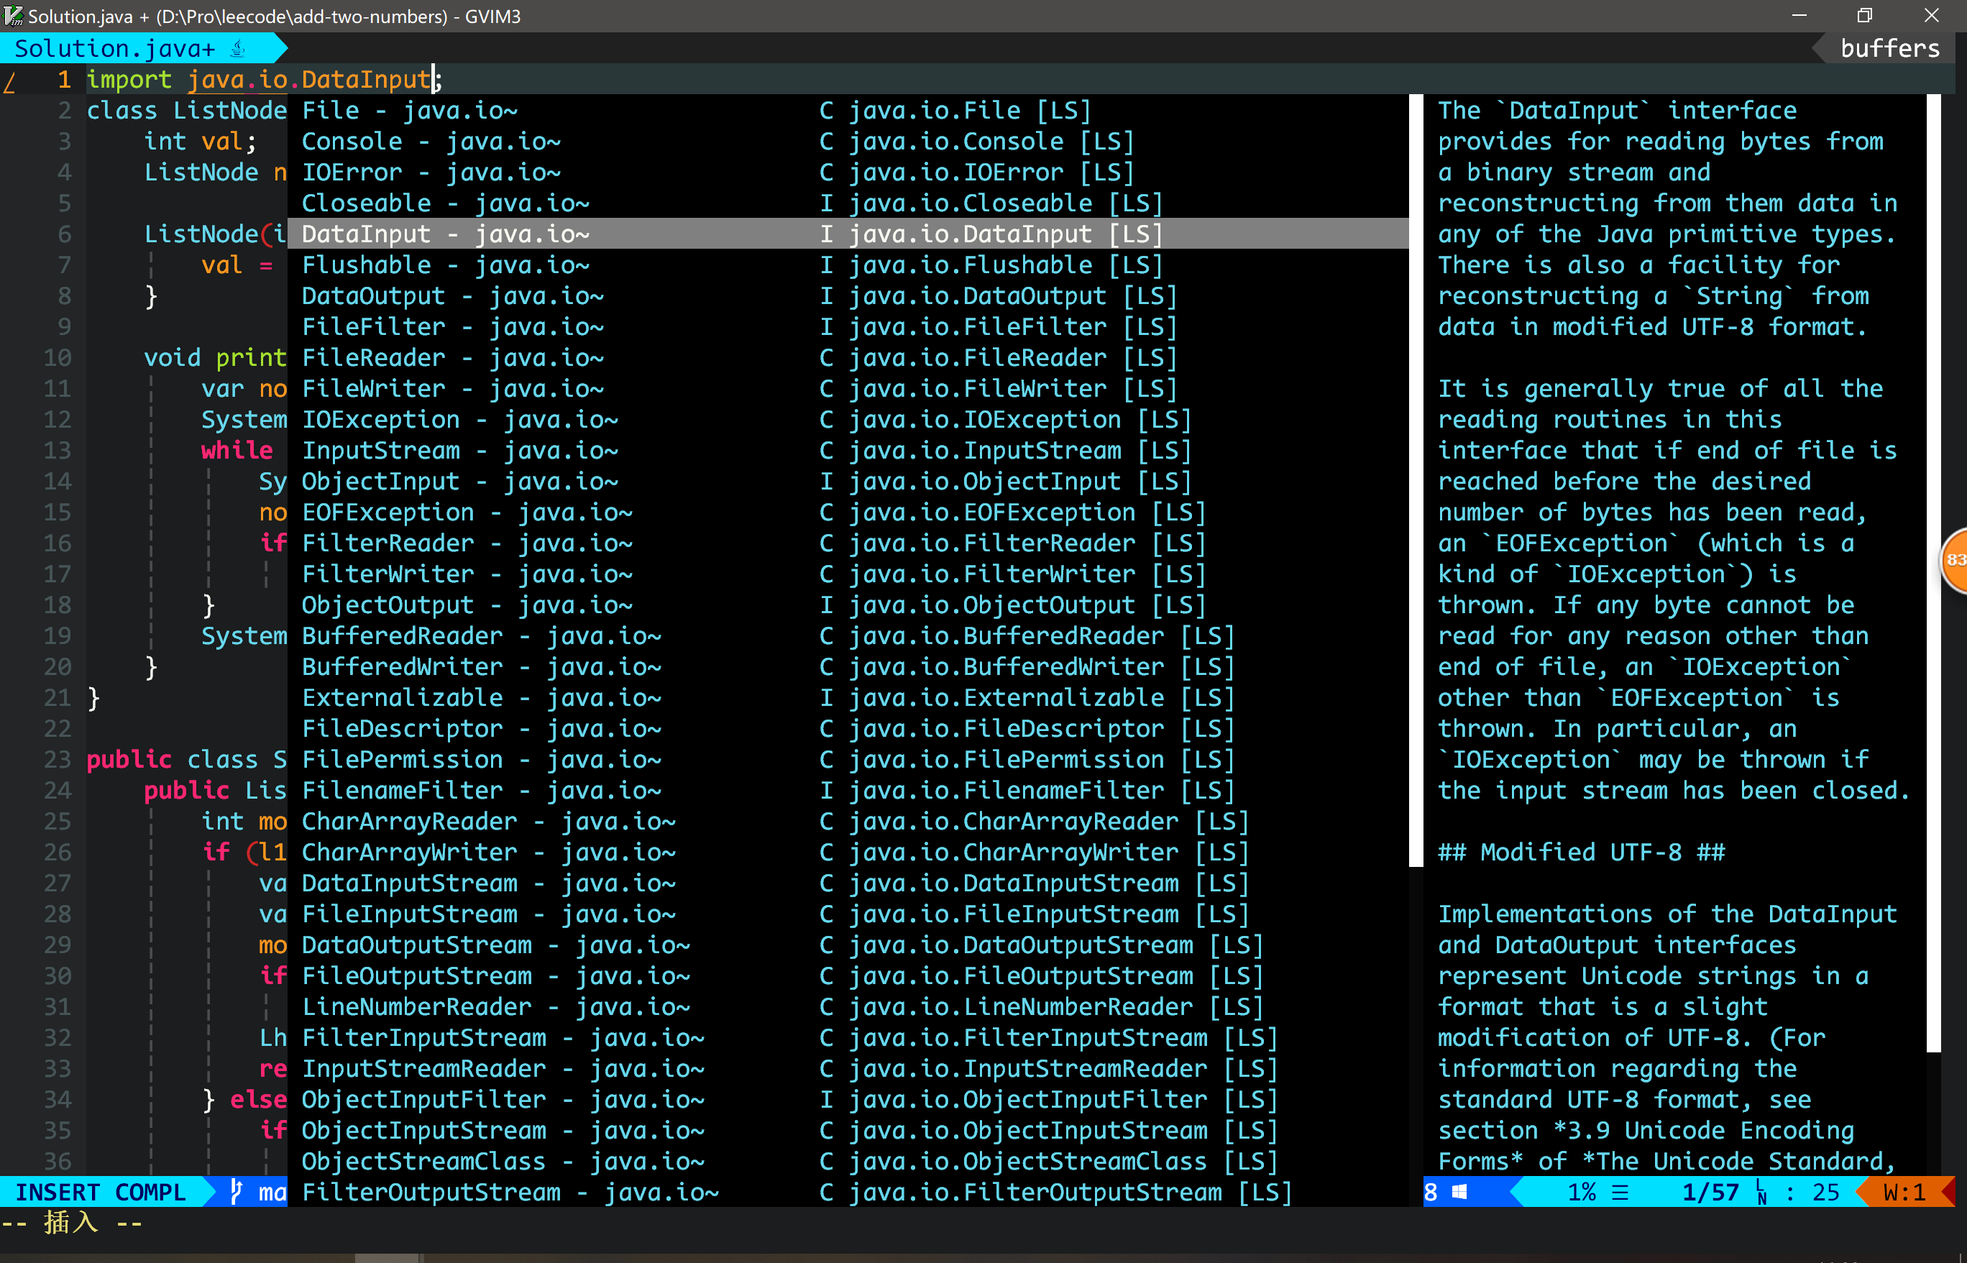The image size is (1967, 1263).
Task: Click the git branch icon in status line
Action: (x=237, y=1191)
